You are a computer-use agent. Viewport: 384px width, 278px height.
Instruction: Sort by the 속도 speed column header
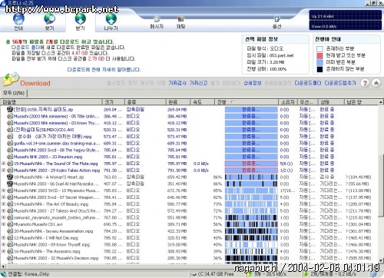[x=202, y=102]
